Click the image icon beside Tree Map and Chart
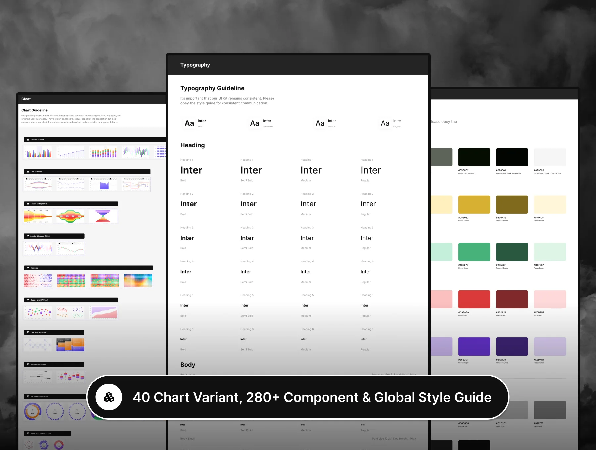 click(28, 332)
